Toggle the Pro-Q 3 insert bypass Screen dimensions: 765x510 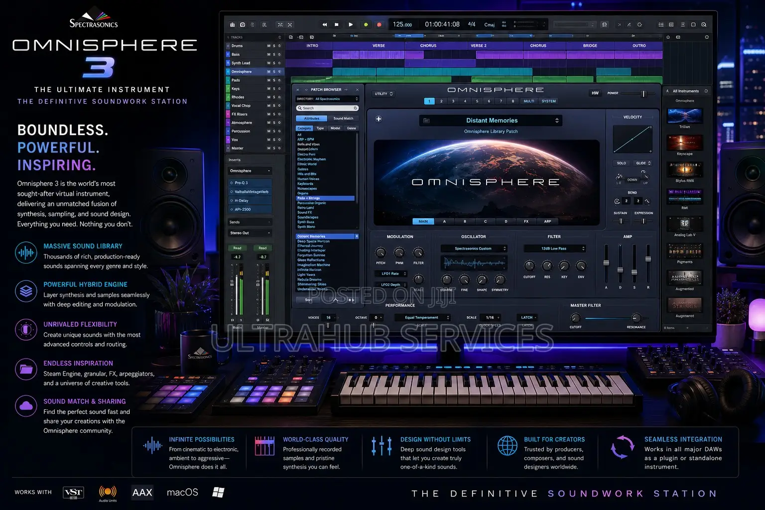click(x=232, y=183)
